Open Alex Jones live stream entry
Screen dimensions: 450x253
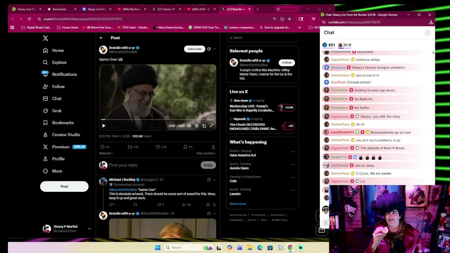coord(262,105)
